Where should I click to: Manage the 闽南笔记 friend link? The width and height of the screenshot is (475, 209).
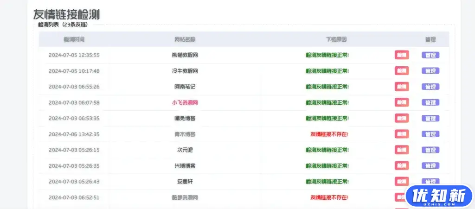point(430,87)
